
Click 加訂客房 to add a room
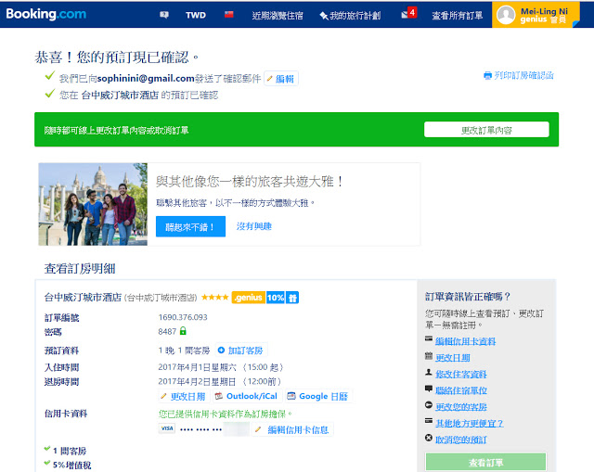(240, 351)
